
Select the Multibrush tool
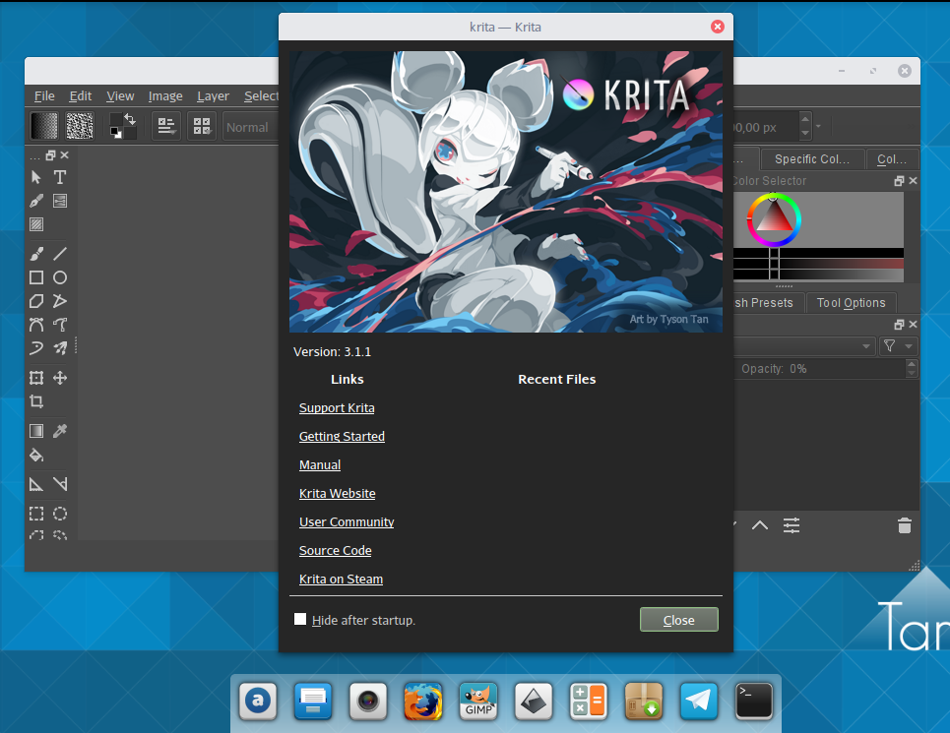(x=59, y=348)
